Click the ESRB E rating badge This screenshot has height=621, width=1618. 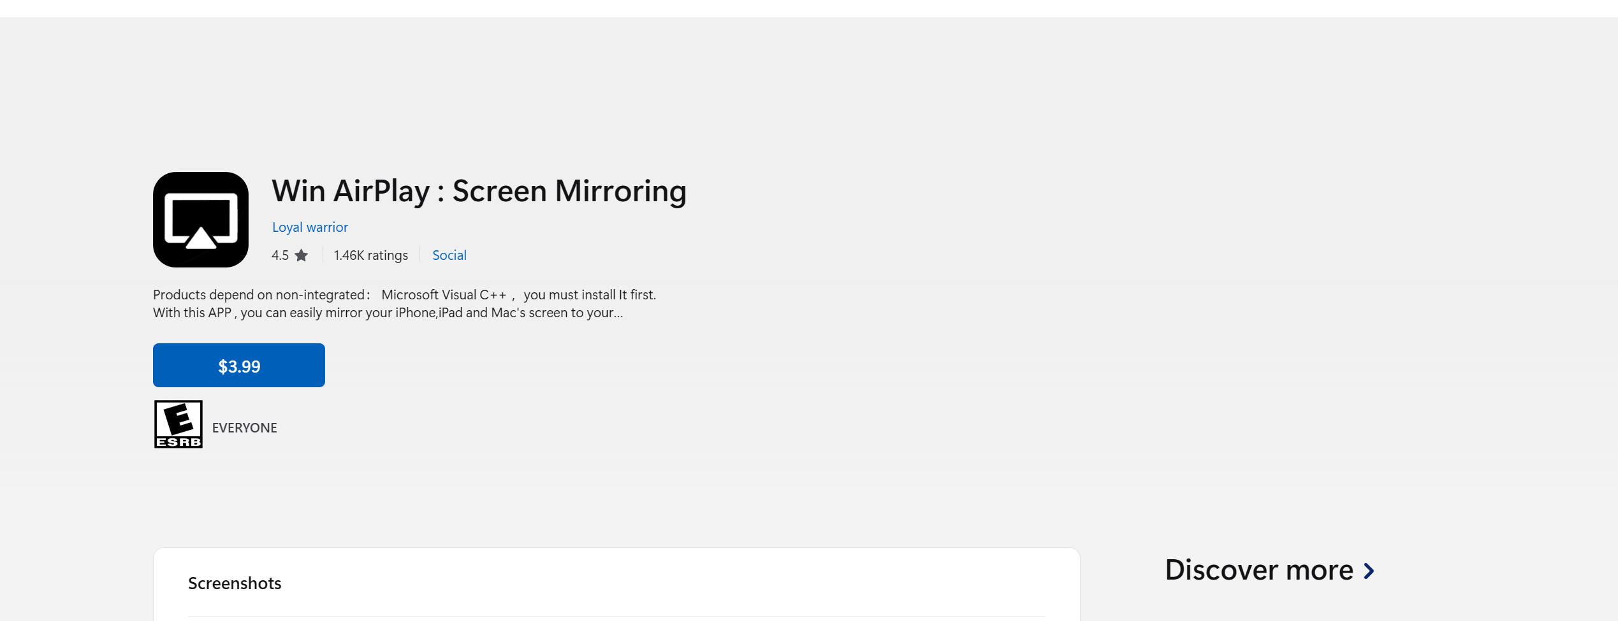tap(179, 424)
